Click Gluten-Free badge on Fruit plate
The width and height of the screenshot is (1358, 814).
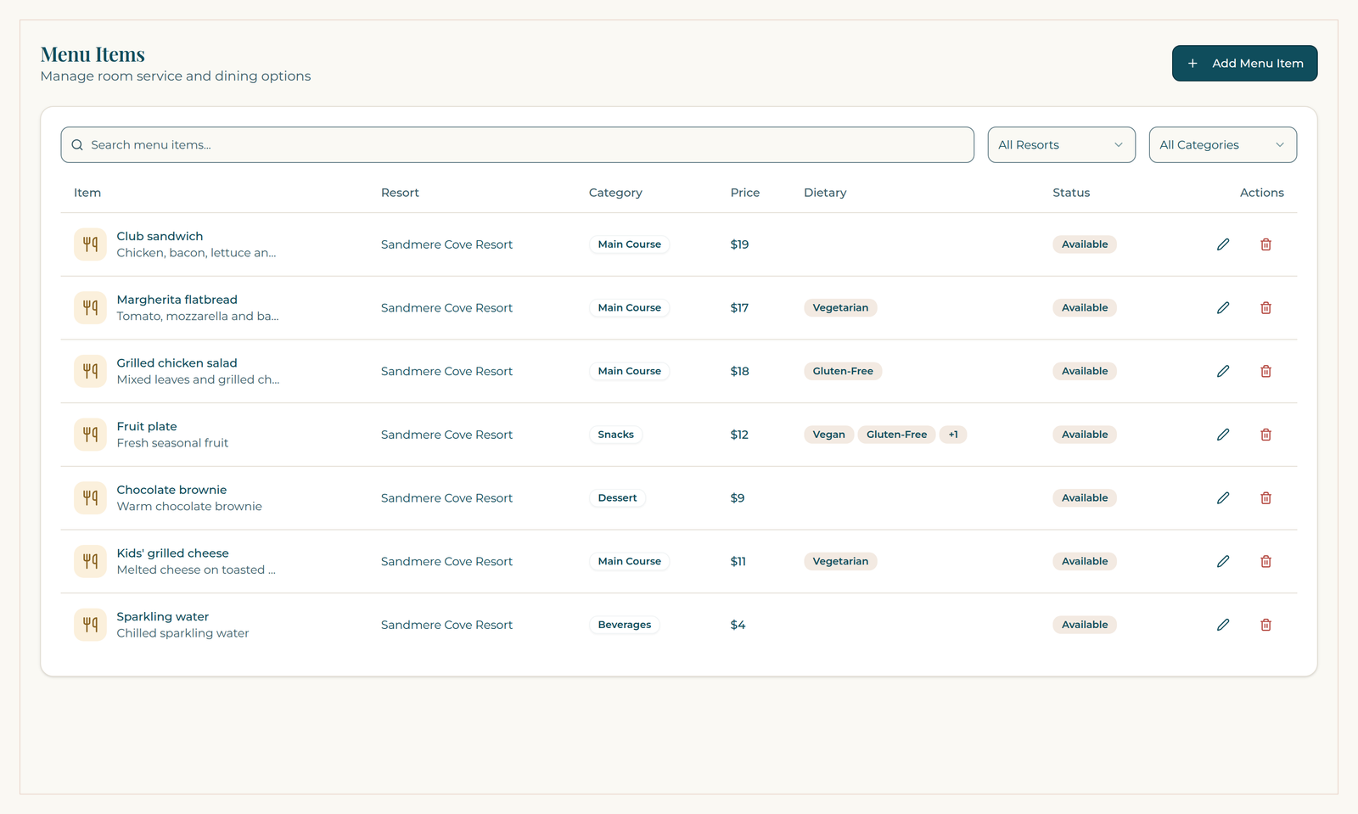pos(896,435)
